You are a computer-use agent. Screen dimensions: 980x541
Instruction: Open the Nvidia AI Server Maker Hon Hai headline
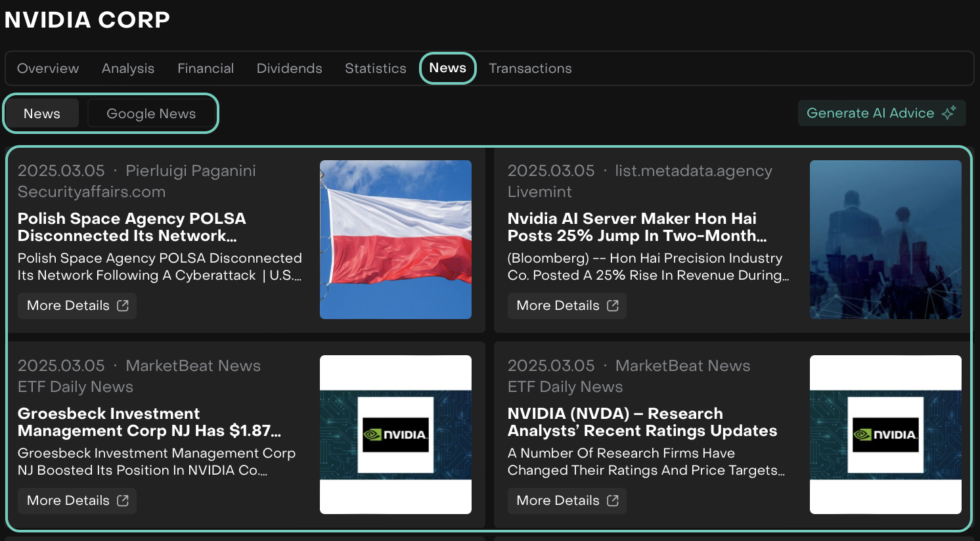point(636,227)
